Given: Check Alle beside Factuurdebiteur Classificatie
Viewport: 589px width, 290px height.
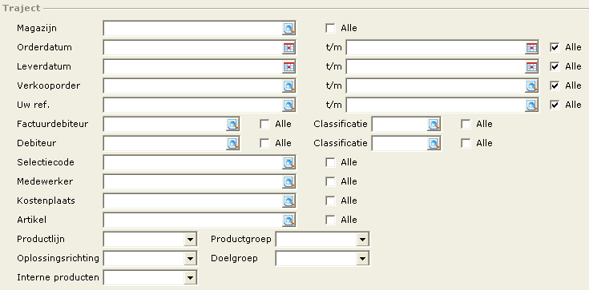Looking at the screenshot, I should point(466,124).
